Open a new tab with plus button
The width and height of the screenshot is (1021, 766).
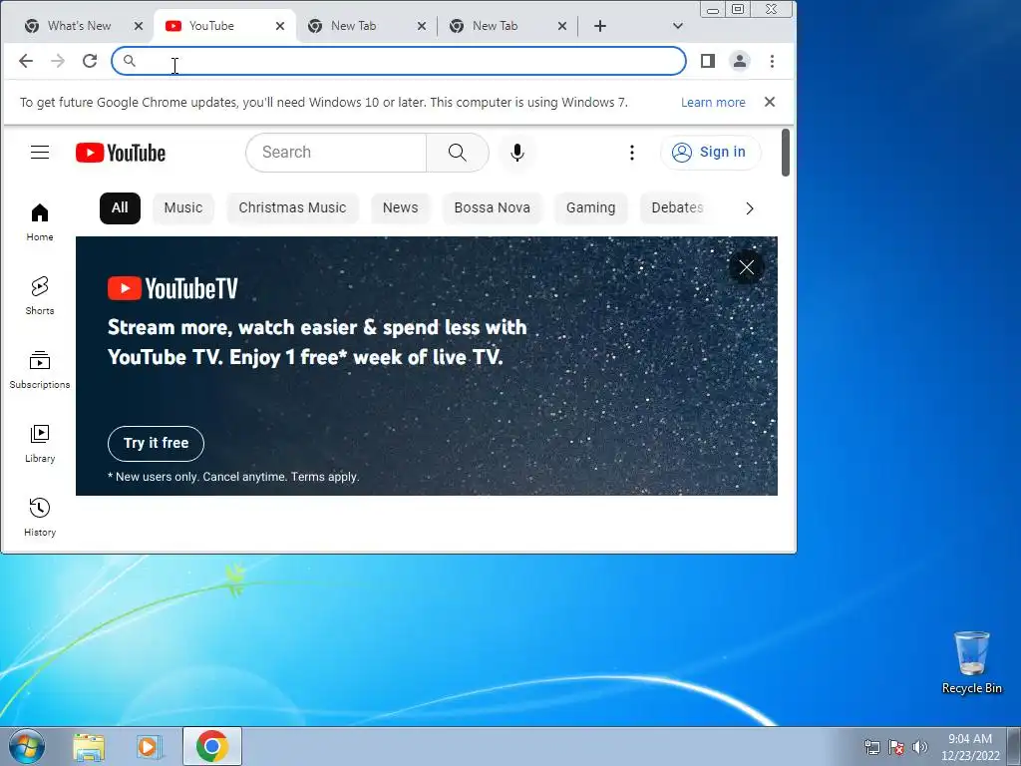pos(600,26)
